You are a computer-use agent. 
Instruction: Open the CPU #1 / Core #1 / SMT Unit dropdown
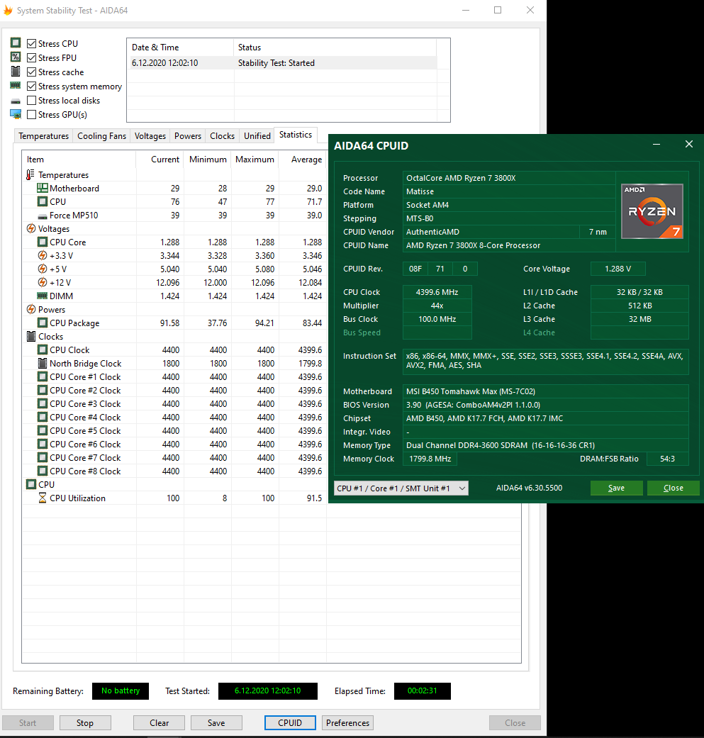(401, 488)
